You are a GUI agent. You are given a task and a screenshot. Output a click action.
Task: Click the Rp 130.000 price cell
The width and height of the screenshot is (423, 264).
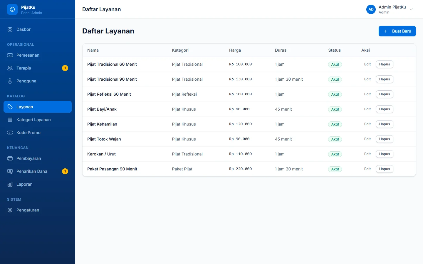240,79
